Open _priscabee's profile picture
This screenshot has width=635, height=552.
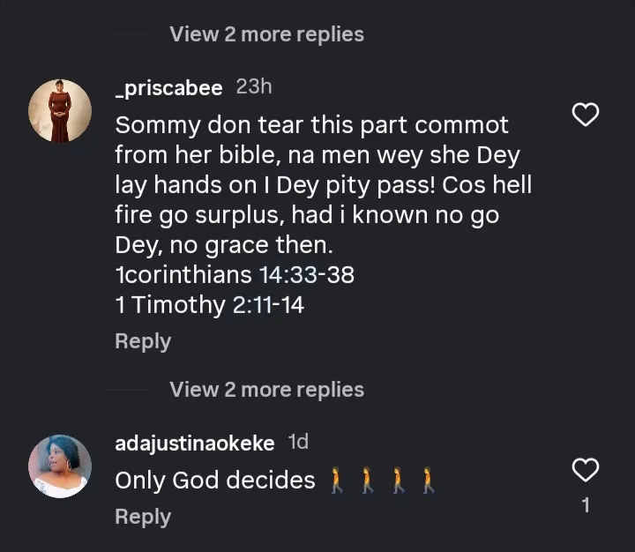pyautogui.click(x=60, y=110)
